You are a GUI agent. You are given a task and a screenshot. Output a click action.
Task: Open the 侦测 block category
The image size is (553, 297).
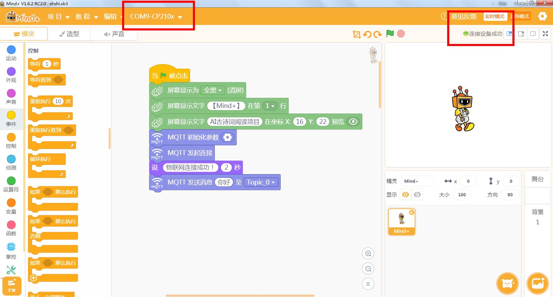pyautogui.click(x=11, y=163)
